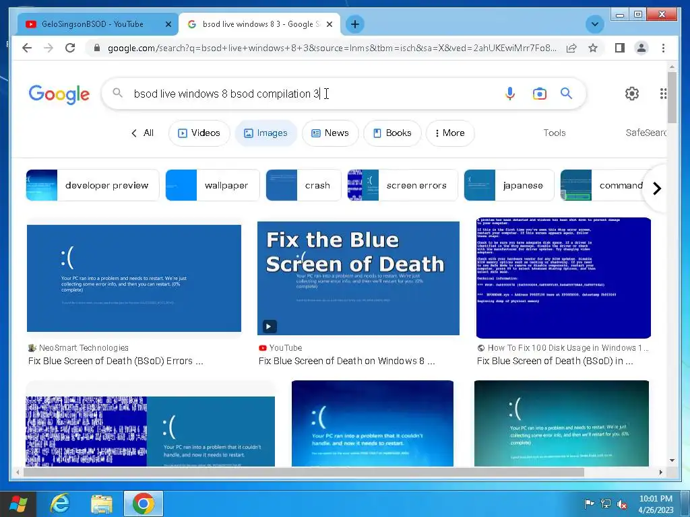690x517 pixels.
Task: Click the horizontal scrollbar right arrow
Action: point(660,472)
